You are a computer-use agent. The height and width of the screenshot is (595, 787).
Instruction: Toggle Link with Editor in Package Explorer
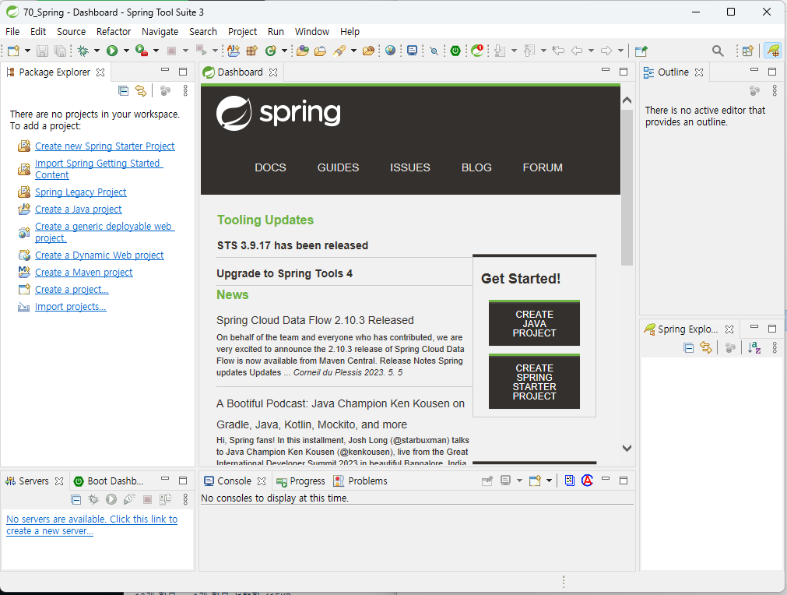141,90
